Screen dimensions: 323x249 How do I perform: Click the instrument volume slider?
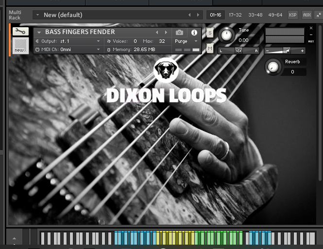pyautogui.click(x=285, y=51)
